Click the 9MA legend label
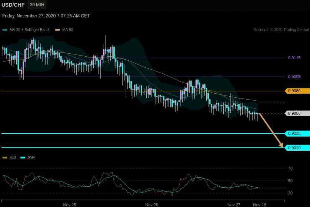Viewport: 310px width, 207px height. pos(31,157)
